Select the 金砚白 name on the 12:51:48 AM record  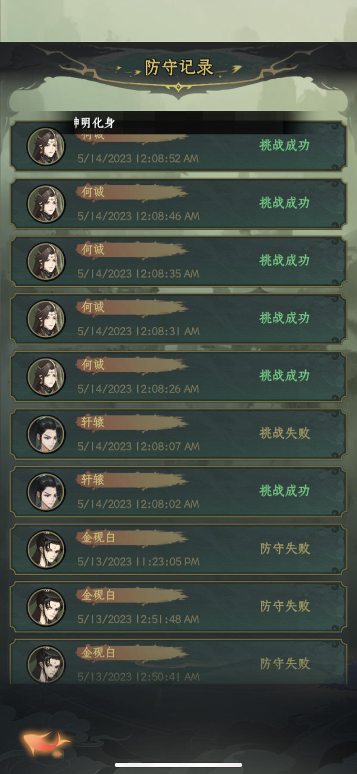point(98,595)
